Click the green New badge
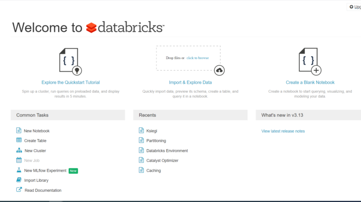Image resolution: width=361 pixels, height=202 pixels. 73,171
